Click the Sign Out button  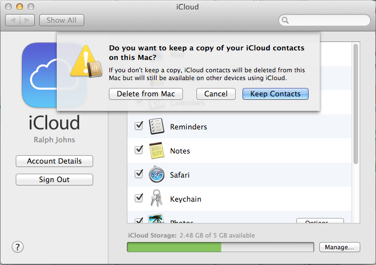(54, 180)
